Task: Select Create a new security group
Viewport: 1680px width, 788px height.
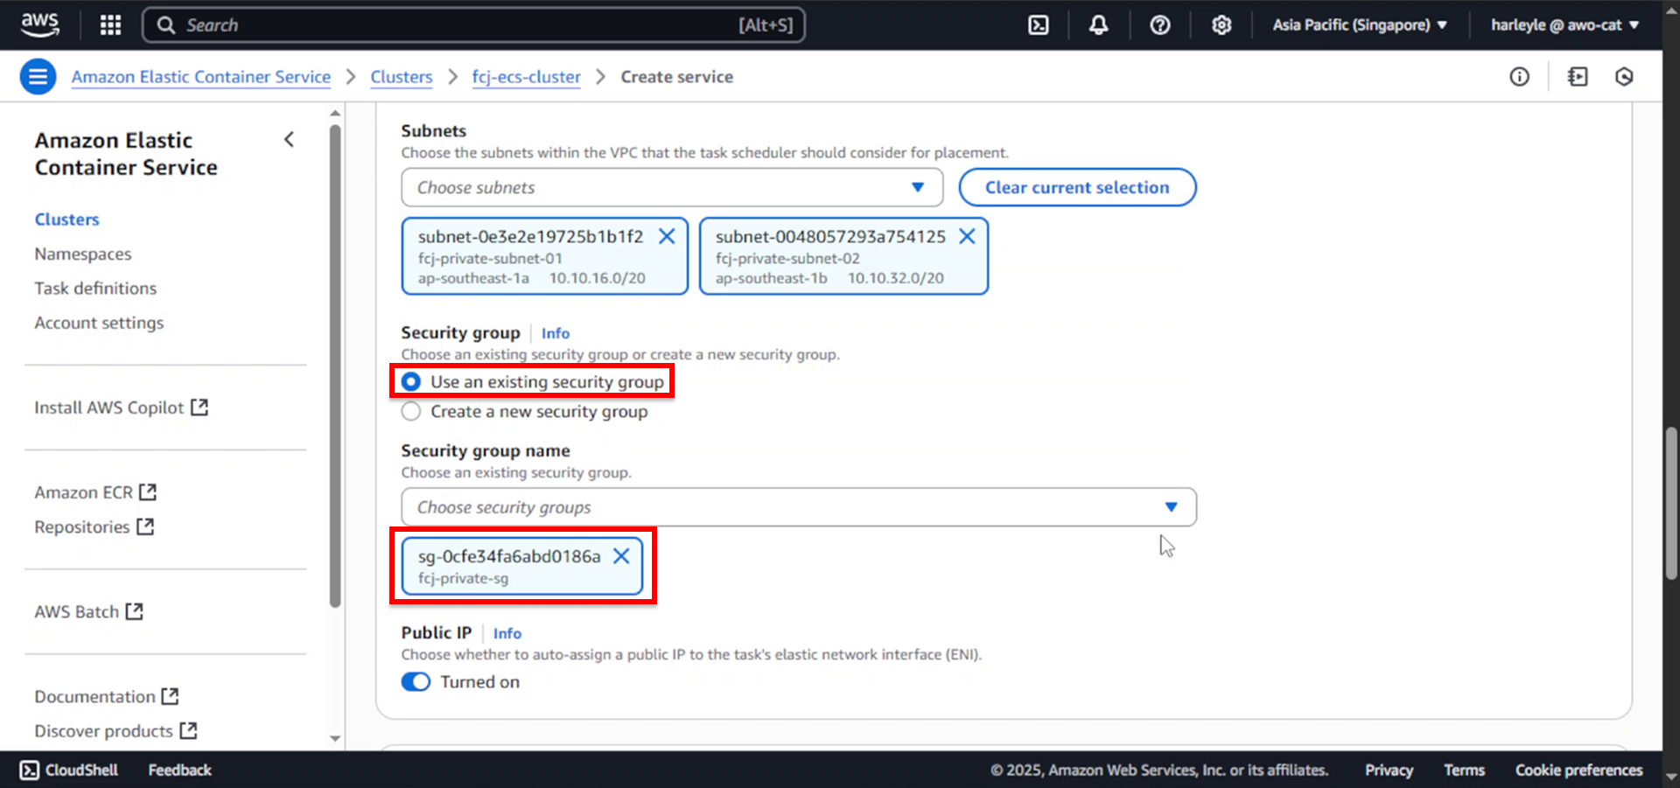Action: pos(410,411)
